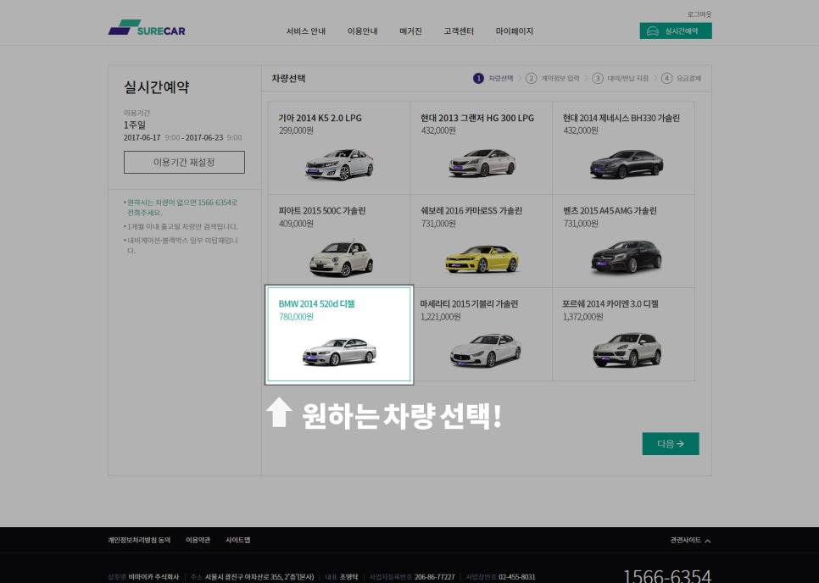Open 개인정보처리방침 동의 footer link

click(x=139, y=540)
